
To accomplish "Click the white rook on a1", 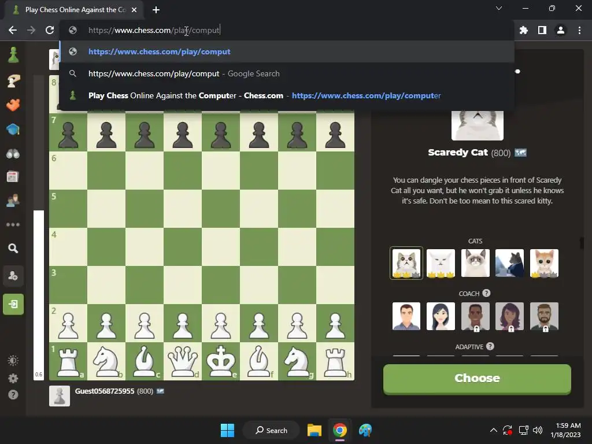I will point(68,361).
